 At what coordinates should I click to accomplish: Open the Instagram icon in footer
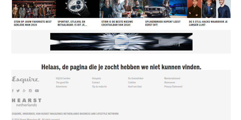point(30,91)
